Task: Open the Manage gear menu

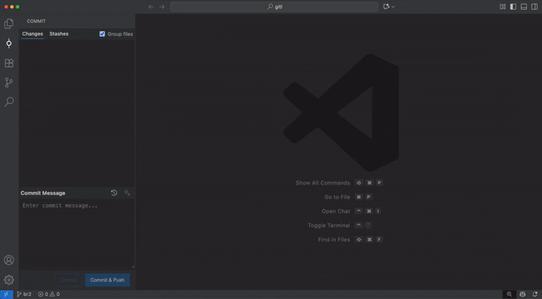Action: [x=9, y=280]
